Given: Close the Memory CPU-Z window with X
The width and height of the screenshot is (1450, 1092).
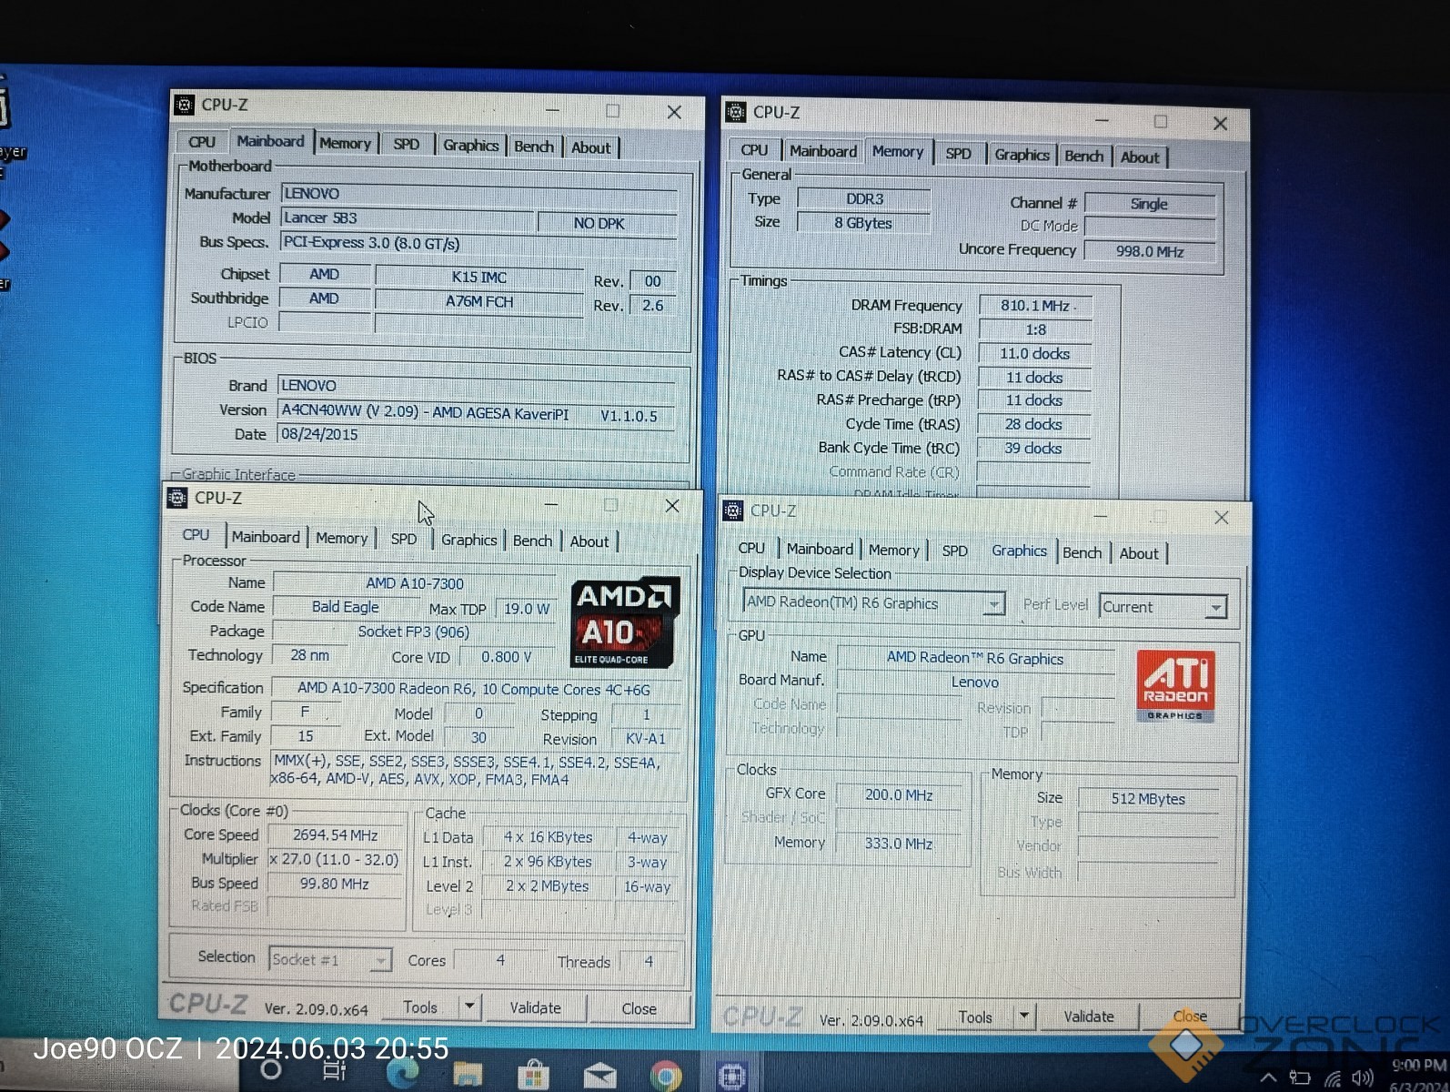Looking at the screenshot, I should [1220, 123].
